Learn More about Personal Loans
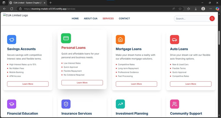221x118 pixels. point(82,83)
